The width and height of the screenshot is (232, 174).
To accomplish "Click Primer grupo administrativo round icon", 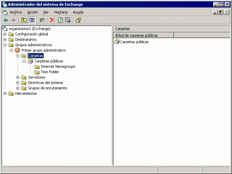I will click(x=17, y=50).
